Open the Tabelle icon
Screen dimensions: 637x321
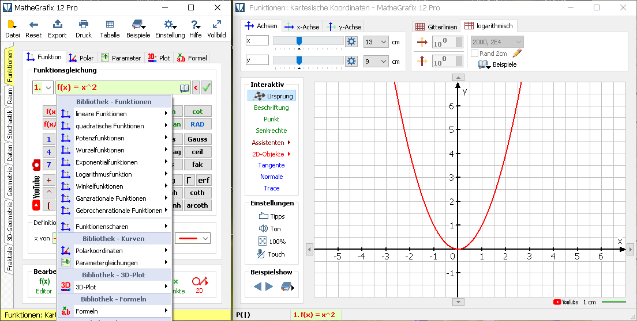pyautogui.click(x=110, y=24)
